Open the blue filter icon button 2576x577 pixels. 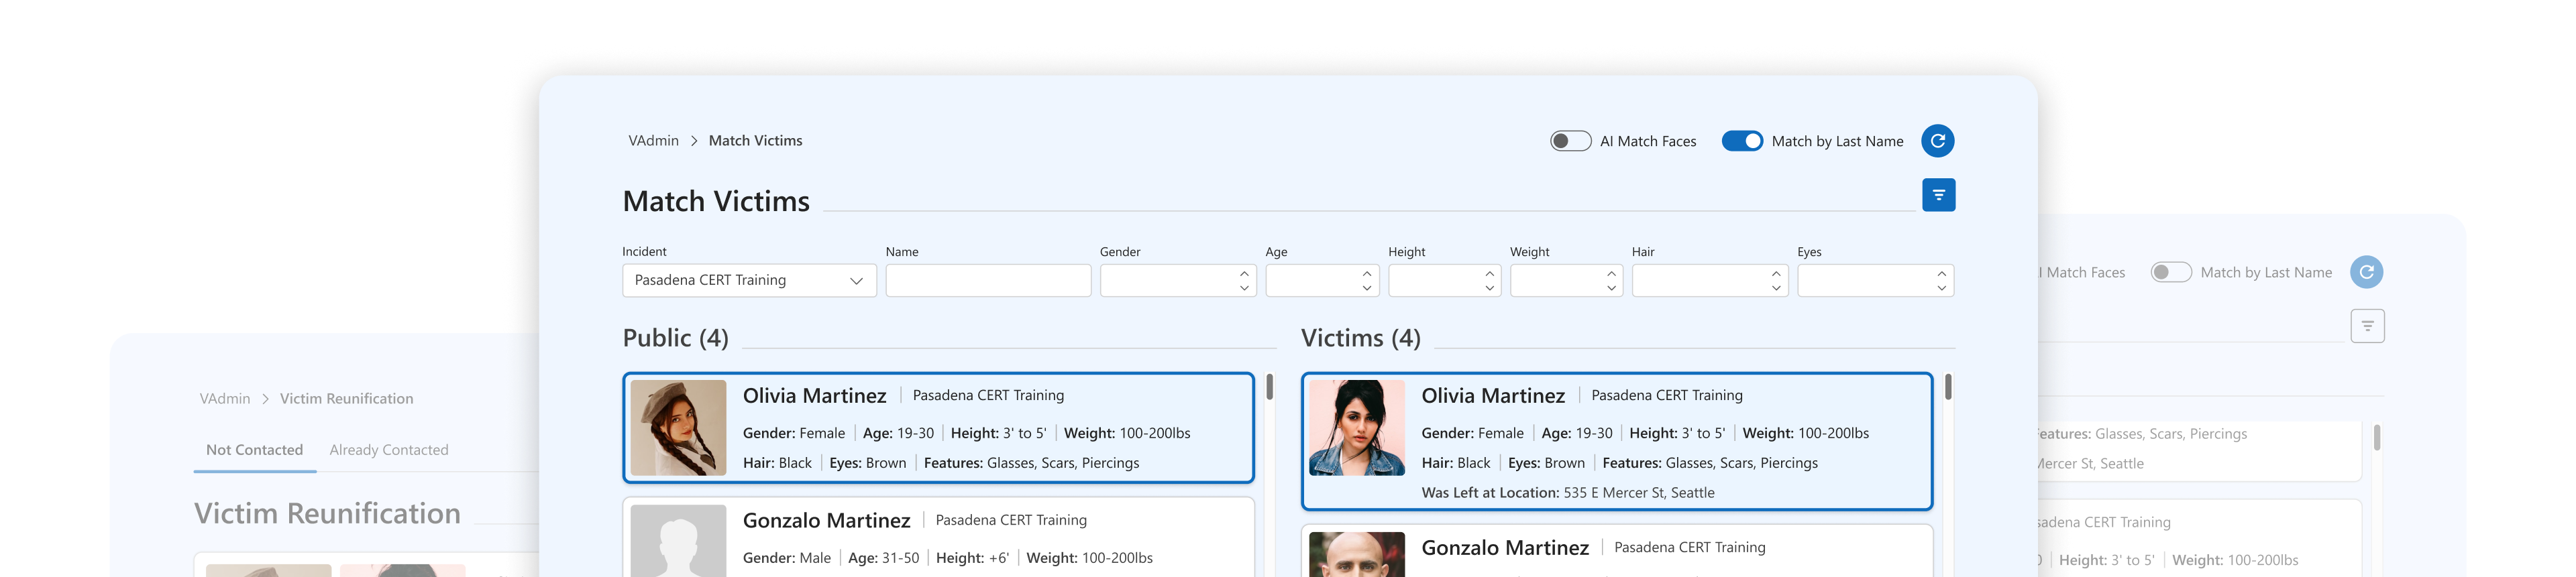[x=1938, y=194]
